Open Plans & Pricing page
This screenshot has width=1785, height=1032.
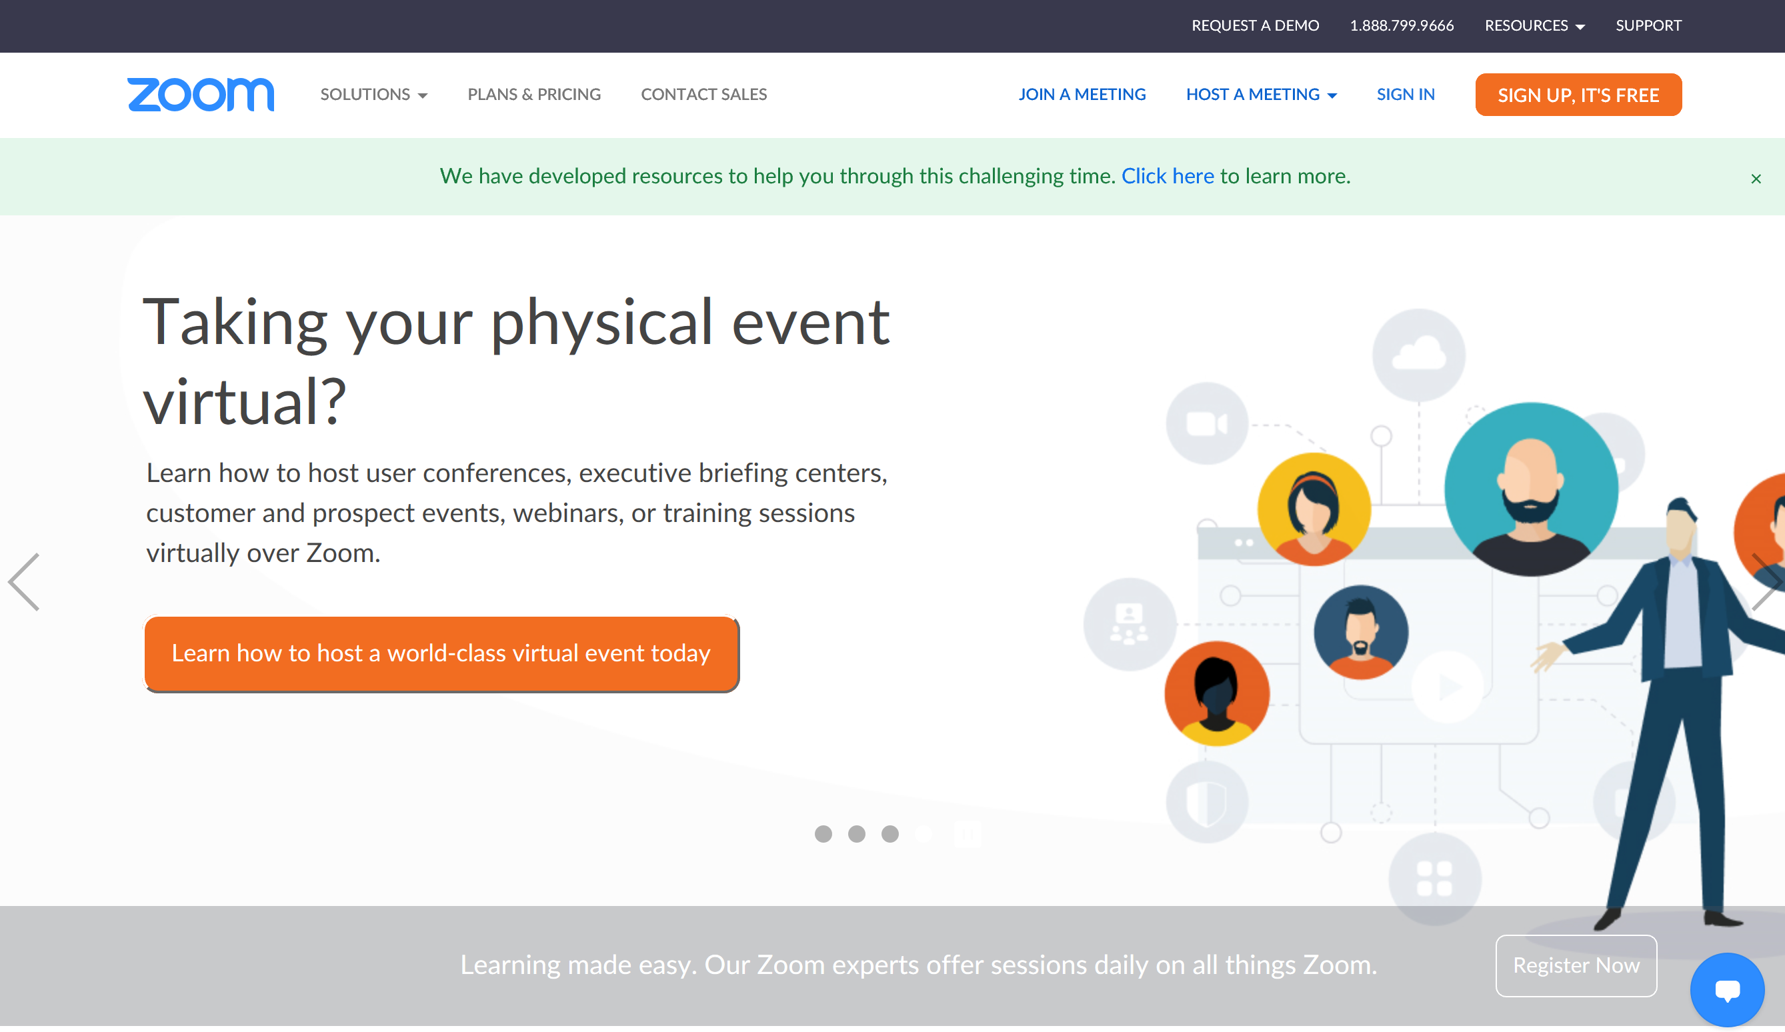534,94
